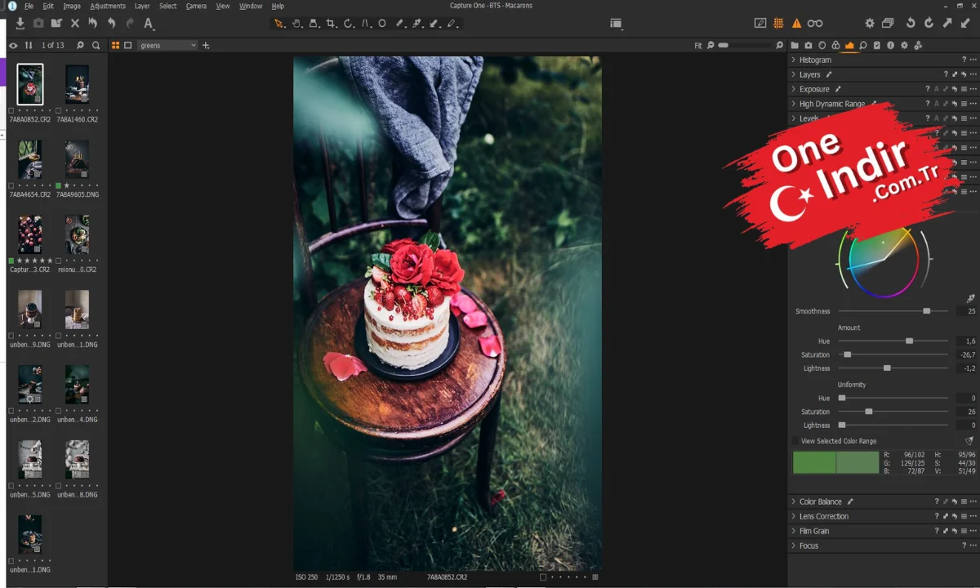The height and width of the screenshot is (588, 980).
Task: Open the 'greens' layer dropdown
Action: pos(167,46)
